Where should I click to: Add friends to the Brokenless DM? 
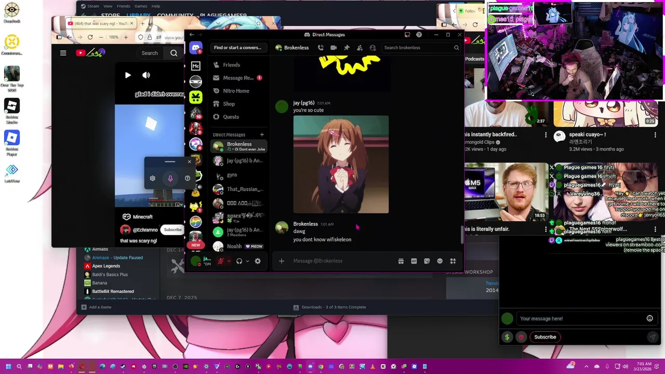click(360, 48)
